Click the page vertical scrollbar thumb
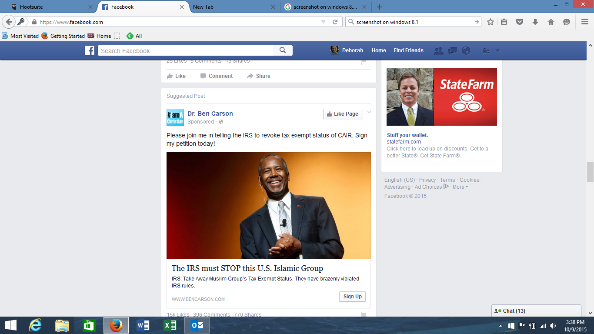 [590, 172]
